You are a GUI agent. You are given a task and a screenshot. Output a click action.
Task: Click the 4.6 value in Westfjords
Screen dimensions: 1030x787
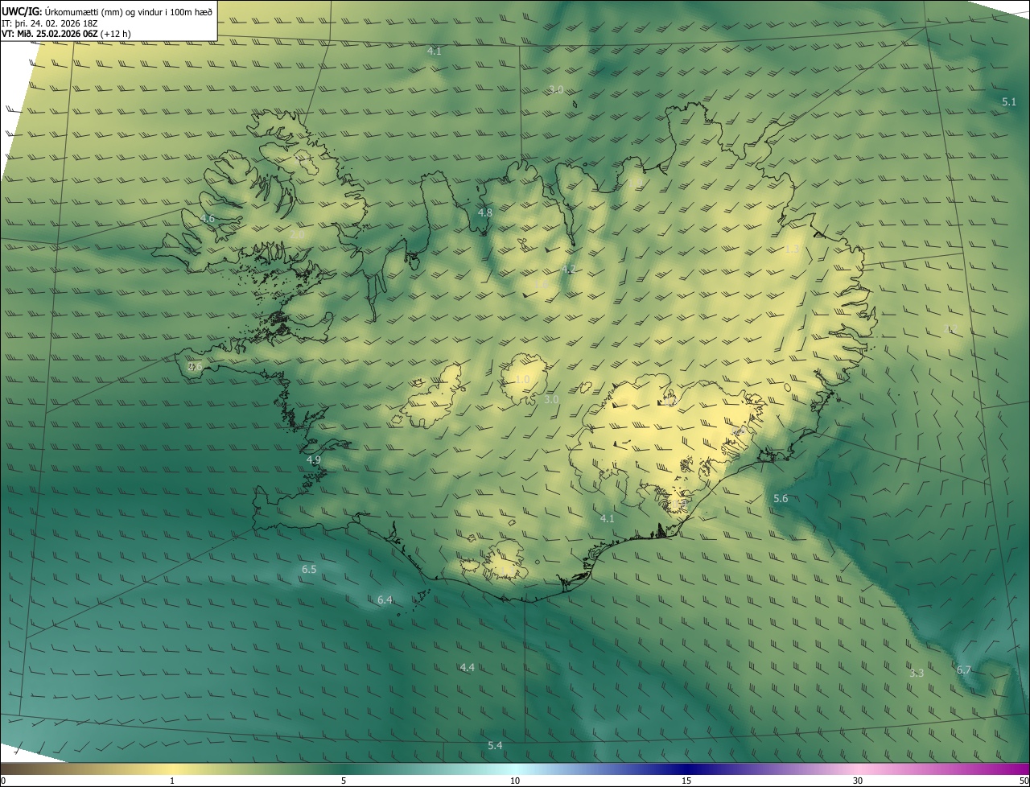[x=208, y=219]
